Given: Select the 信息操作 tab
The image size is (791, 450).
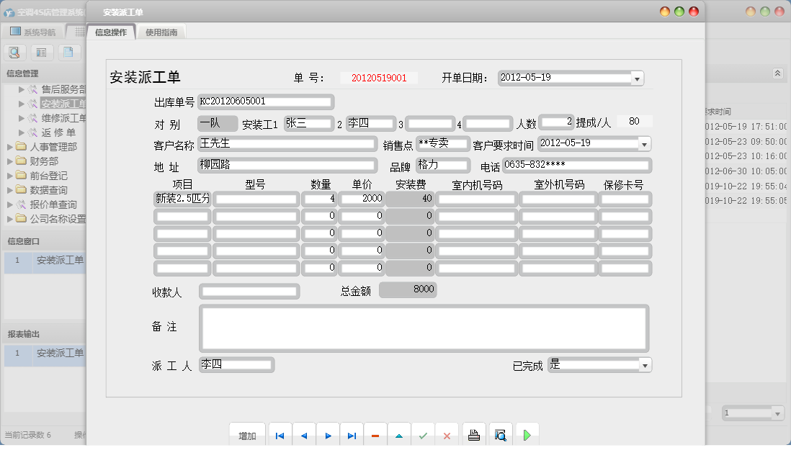Looking at the screenshot, I should (111, 32).
